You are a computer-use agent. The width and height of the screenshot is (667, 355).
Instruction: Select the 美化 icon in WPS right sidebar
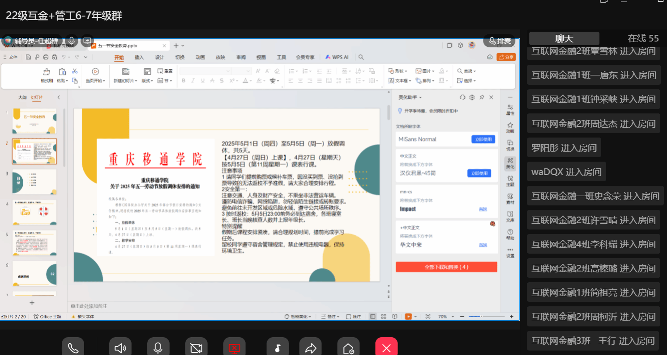pos(510,163)
